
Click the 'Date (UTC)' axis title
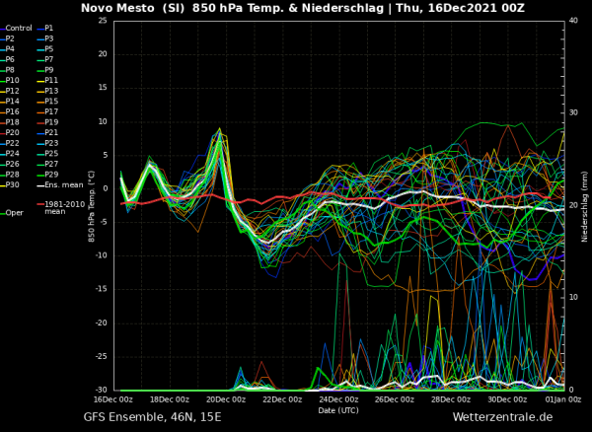(338, 410)
